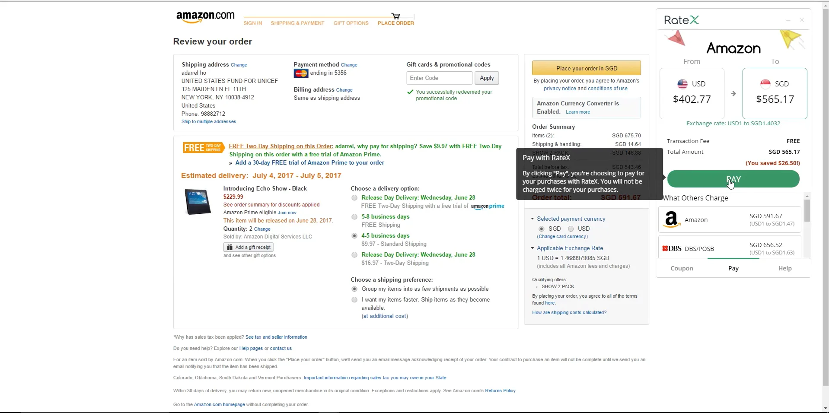Viewport: 829px width, 413px height.
Task: Choose ship items as they become available
Action: point(354,300)
